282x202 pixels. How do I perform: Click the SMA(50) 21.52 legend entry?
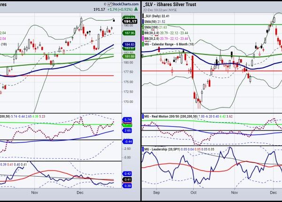click(x=155, y=22)
